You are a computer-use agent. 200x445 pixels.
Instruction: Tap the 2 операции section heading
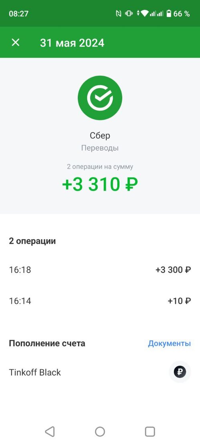click(x=32, y=241)
